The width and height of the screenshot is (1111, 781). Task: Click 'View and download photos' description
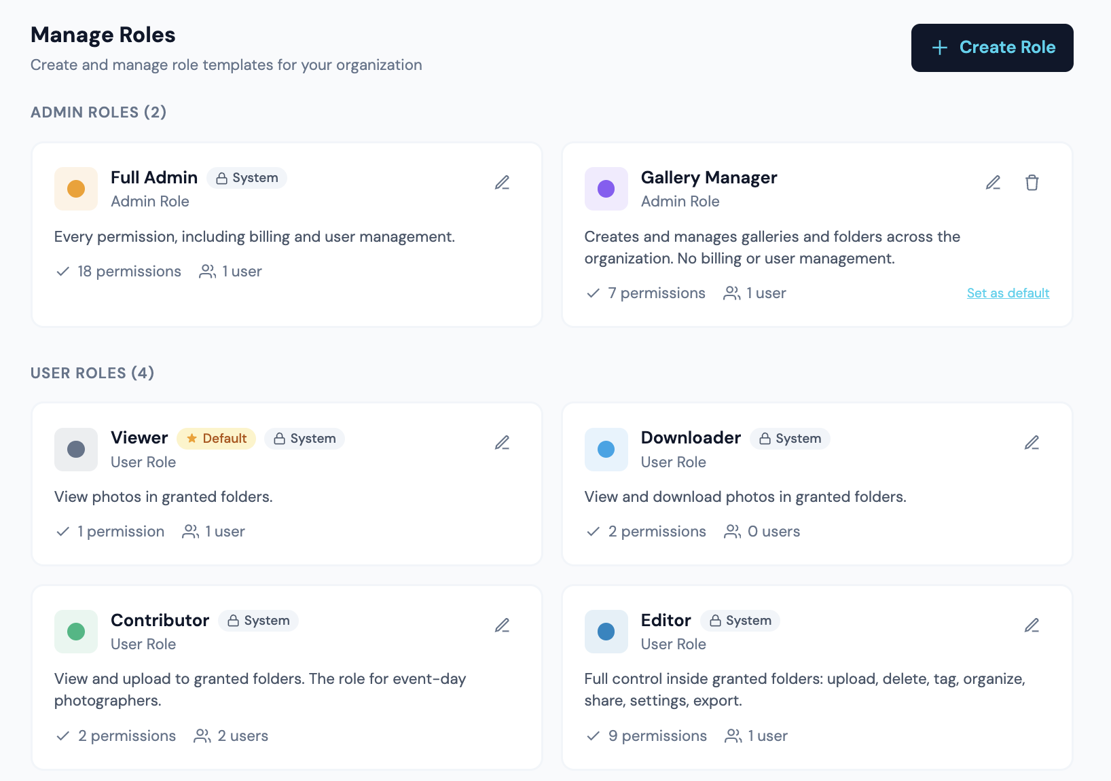pos(746,497)
